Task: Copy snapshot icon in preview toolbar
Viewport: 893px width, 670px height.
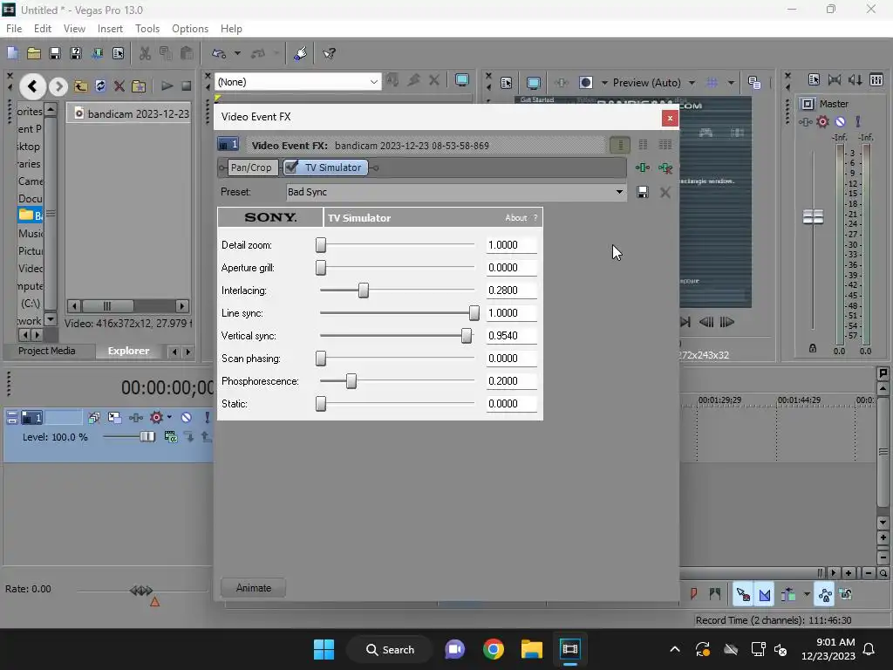Action: point(754,83)
